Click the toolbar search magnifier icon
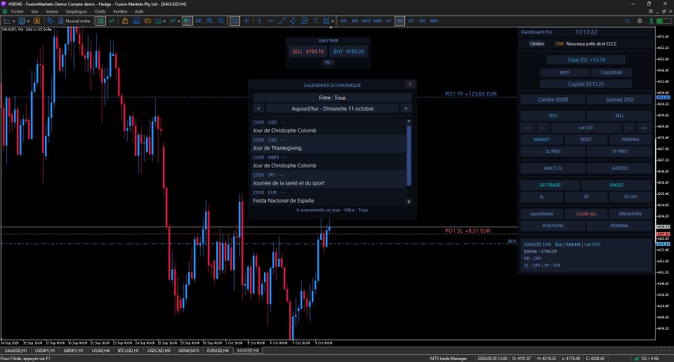The height and width of the screenshot is (362, 674). point(627,20)
